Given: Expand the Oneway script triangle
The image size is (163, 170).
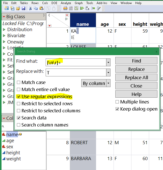Looking at the screenshot, I should coord(4,42).
